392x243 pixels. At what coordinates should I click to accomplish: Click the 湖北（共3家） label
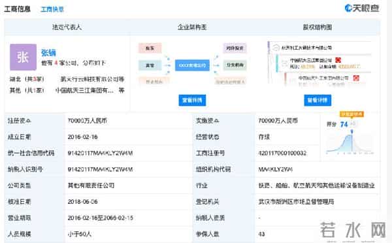27,79
